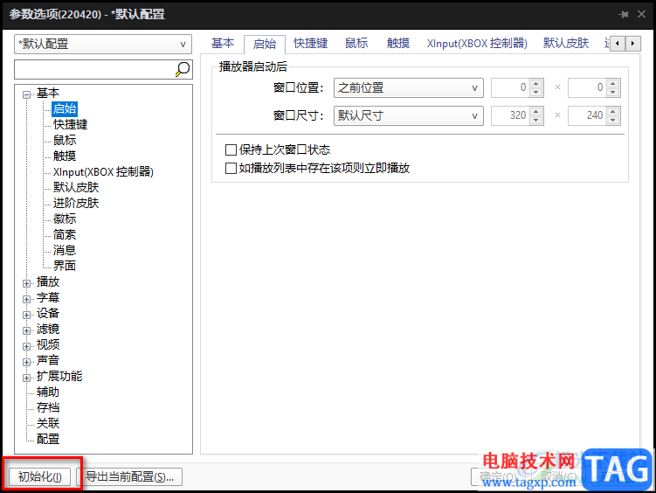Decrease window position X value
This screenshot has height=493, width=656.
click(536, 93)
